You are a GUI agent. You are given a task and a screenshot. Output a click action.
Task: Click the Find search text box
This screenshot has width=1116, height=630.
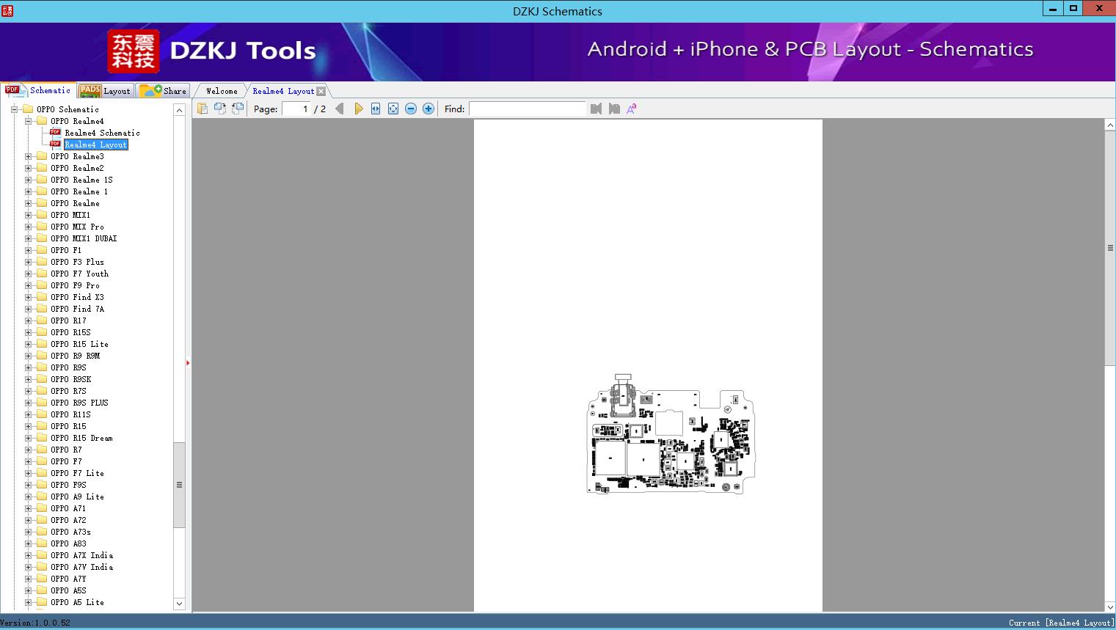pos(527,109)
